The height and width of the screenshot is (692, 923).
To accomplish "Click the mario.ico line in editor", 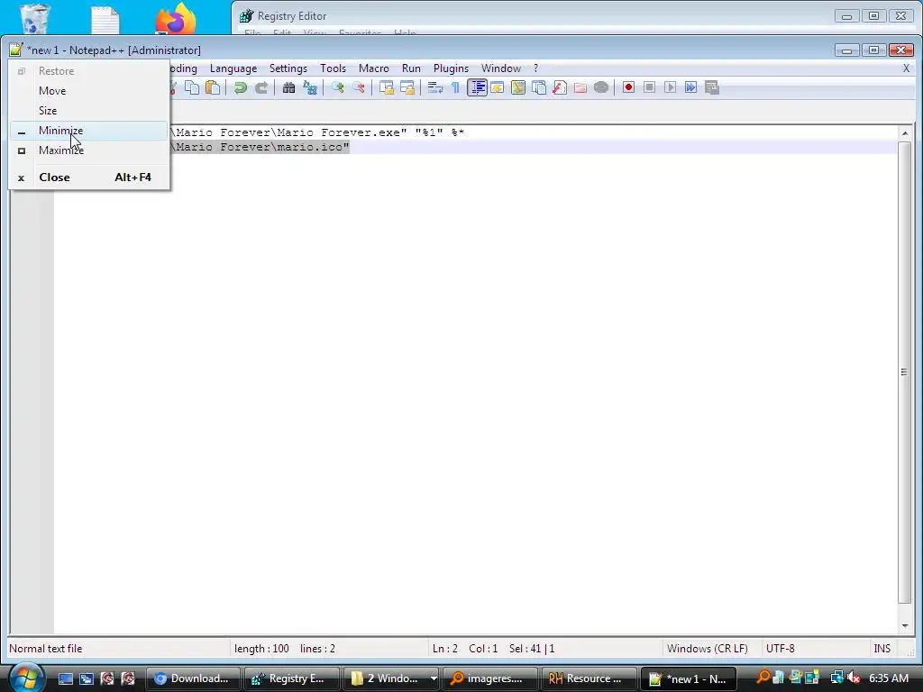I will tap(475, 147).
